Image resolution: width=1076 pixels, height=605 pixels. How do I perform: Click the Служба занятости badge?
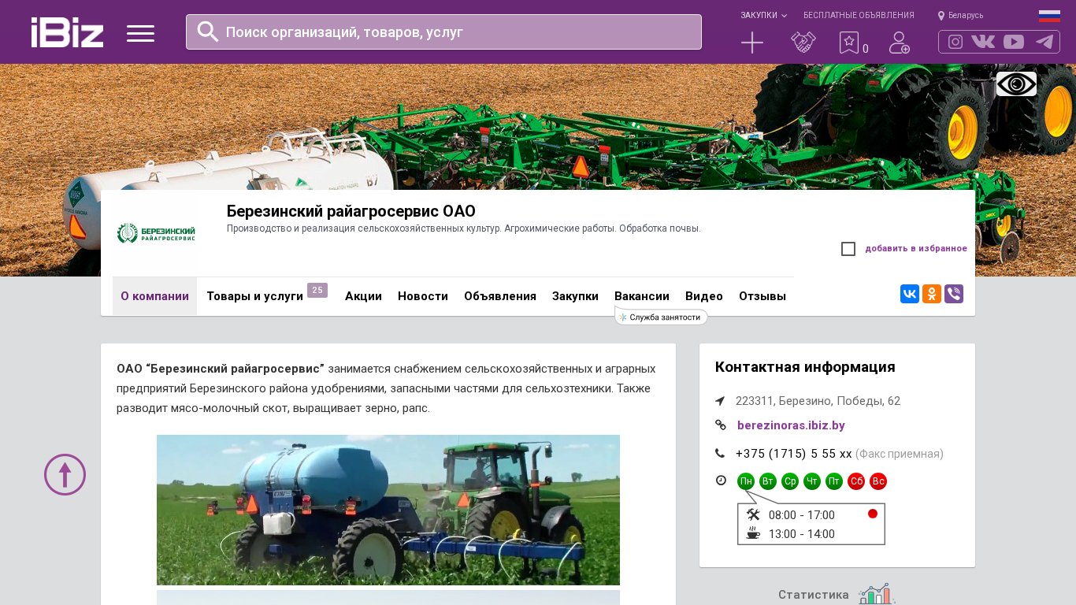pos(661,317)
